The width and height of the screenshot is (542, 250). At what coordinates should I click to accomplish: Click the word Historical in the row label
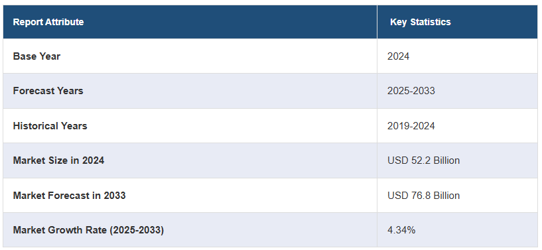(x=34, y=126)
